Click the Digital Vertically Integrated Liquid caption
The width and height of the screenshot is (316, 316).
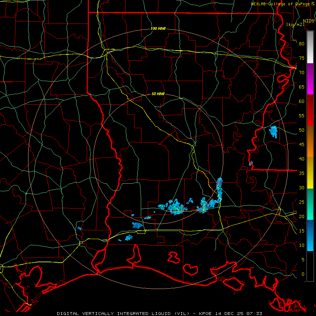(123, 314)
